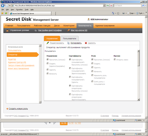
Task: Toggle Открыть сеанс checkbox under Прочее
Action: [x=115, y=59]
